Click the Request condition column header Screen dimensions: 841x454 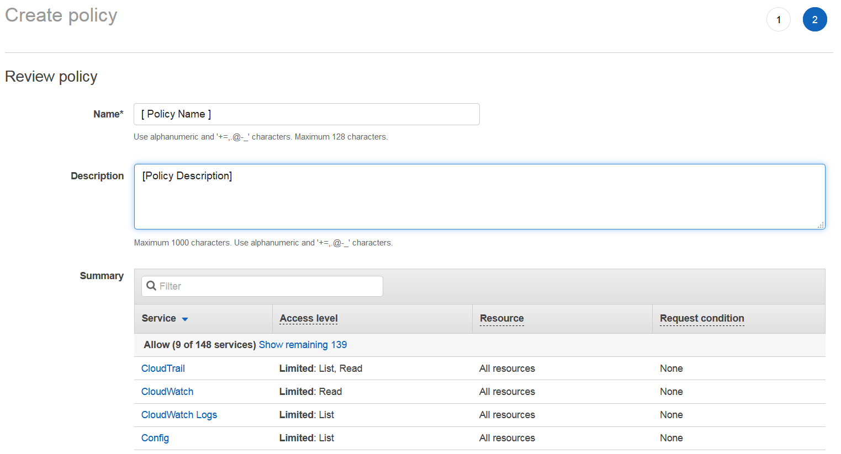tap(702, 318)
